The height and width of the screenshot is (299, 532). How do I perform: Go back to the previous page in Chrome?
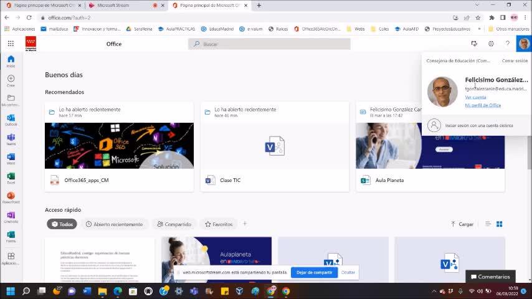pyautogui.click(x=7, y=17)
